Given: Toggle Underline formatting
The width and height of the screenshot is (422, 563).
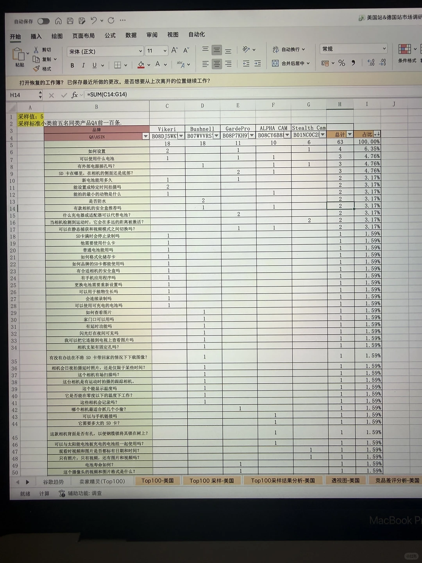Looking at the screenshot, I should [x=95, y=65].
